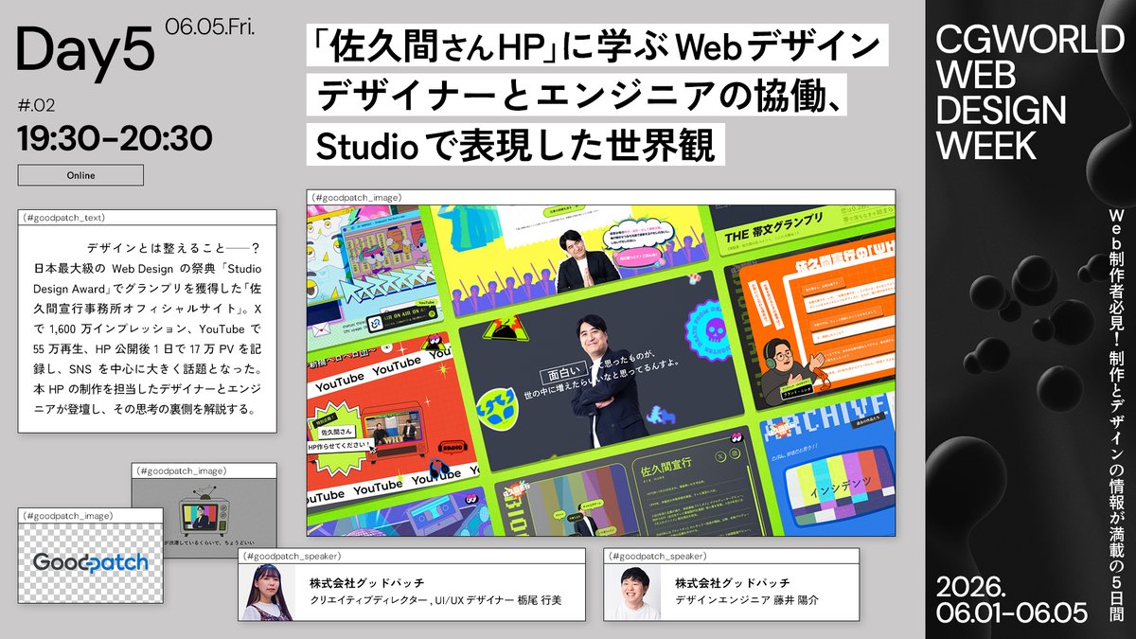Click the '(#goodpatch_speaker)' label above 栃尾 行美
The height and width of the screenshot is (639, 1136).
292,556
